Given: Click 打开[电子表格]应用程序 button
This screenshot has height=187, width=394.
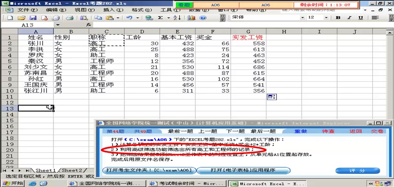Looking at the screenshot, I should (x=243, y=170).
